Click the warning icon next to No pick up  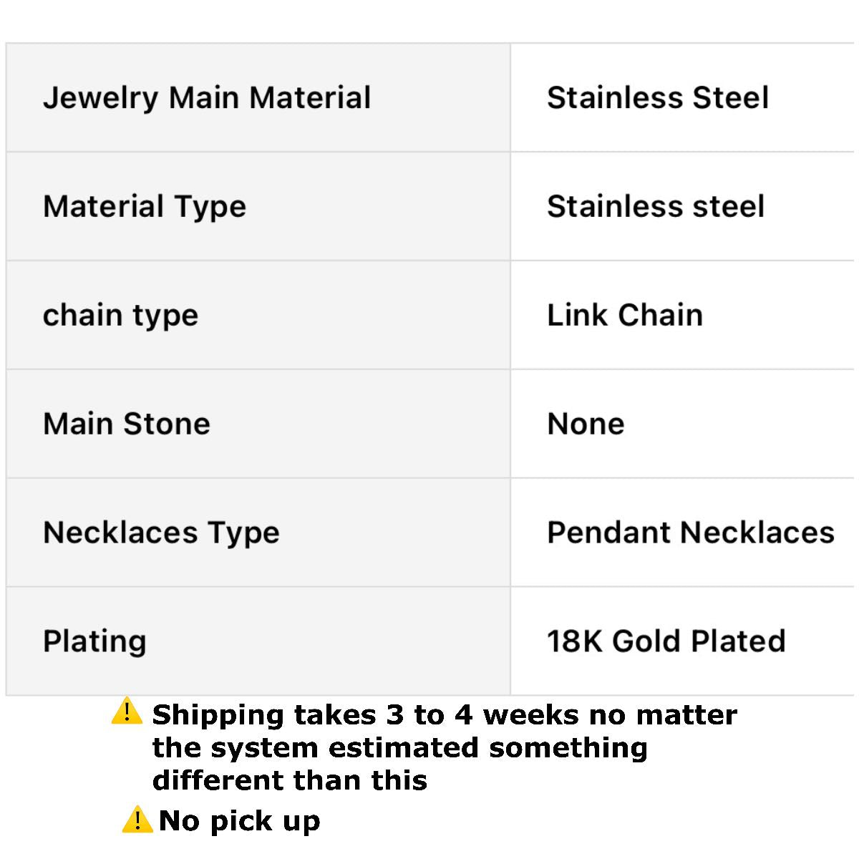[x=137, y=819]
